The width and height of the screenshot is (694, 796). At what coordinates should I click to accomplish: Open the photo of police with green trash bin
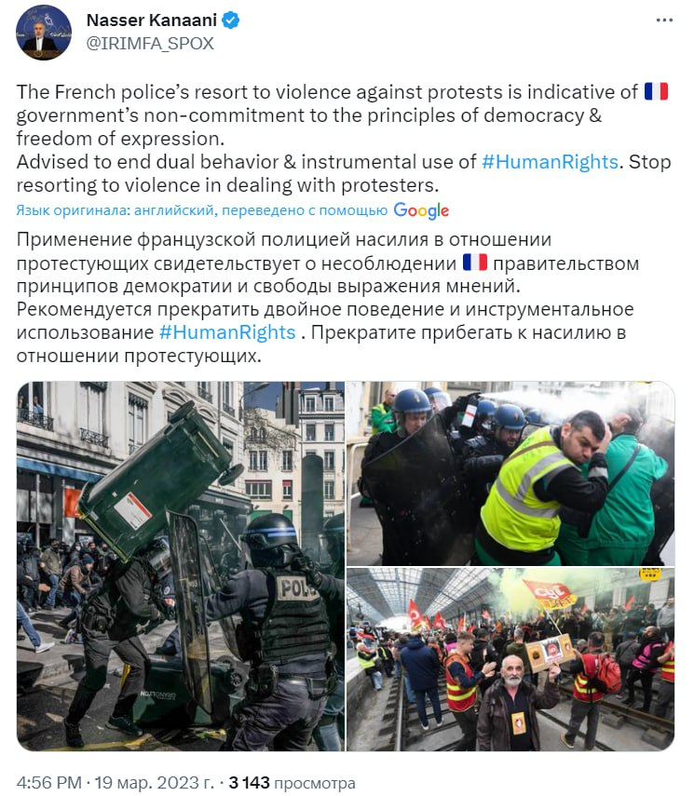(x=181, y=566)
